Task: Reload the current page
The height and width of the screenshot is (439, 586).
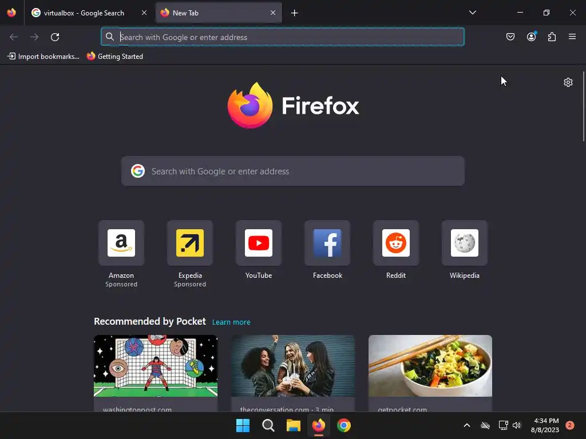Action: (x=55, y=37)
